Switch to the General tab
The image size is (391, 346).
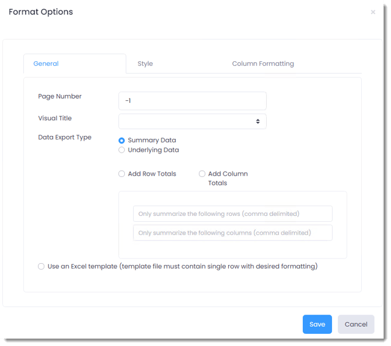tap(46, 64)
